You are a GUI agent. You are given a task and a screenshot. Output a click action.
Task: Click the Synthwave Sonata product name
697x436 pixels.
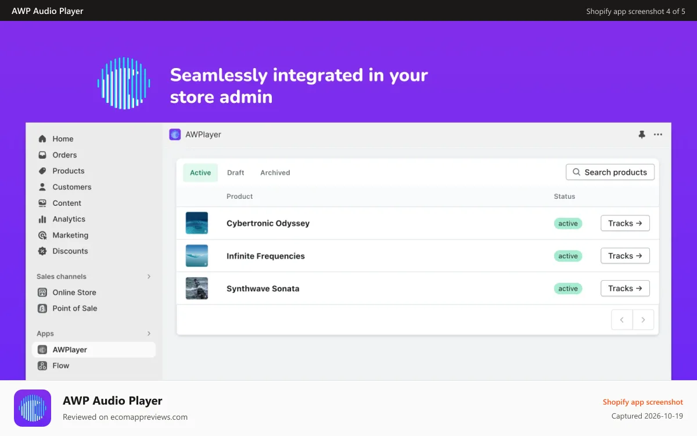pyautogui.click(x=263, y=288)
